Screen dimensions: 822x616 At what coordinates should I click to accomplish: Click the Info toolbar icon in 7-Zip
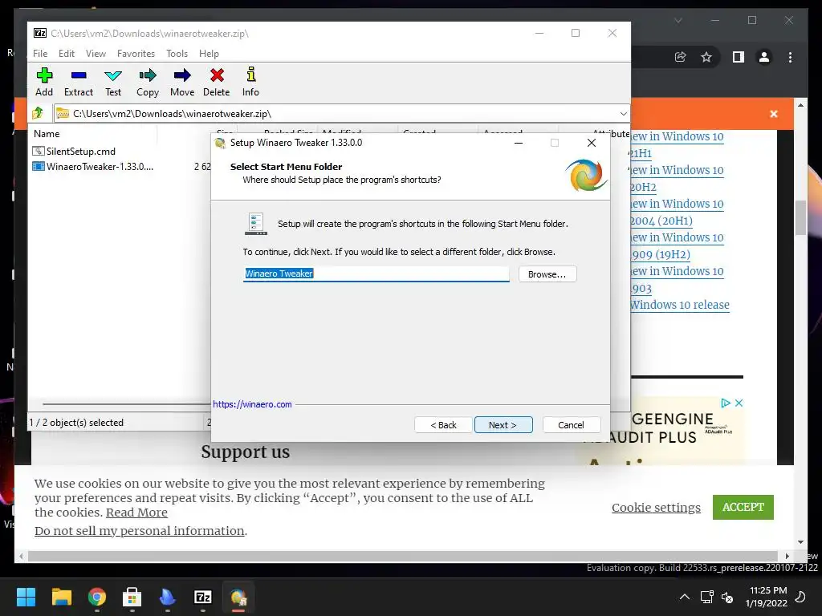(250, 82)
